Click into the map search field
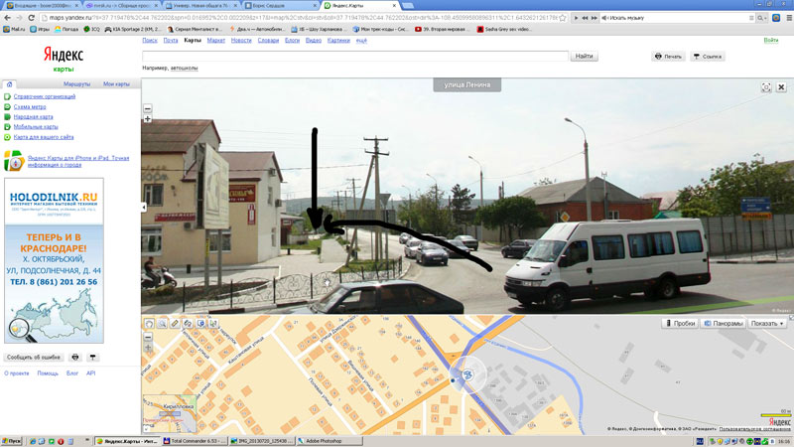Image resolution: width=794 pixels, height=447 pixels. (355, 57)
